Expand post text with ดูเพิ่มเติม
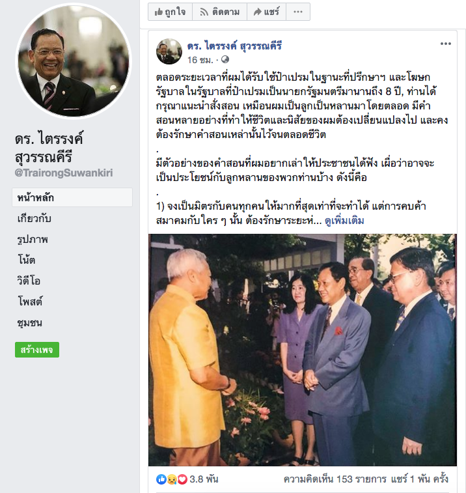 pos(344,221)
